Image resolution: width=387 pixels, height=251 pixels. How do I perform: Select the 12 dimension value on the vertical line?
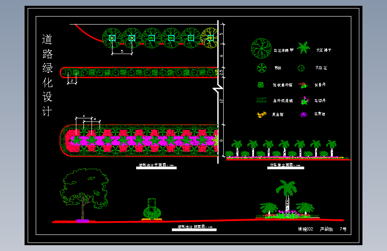pos(221,101)
